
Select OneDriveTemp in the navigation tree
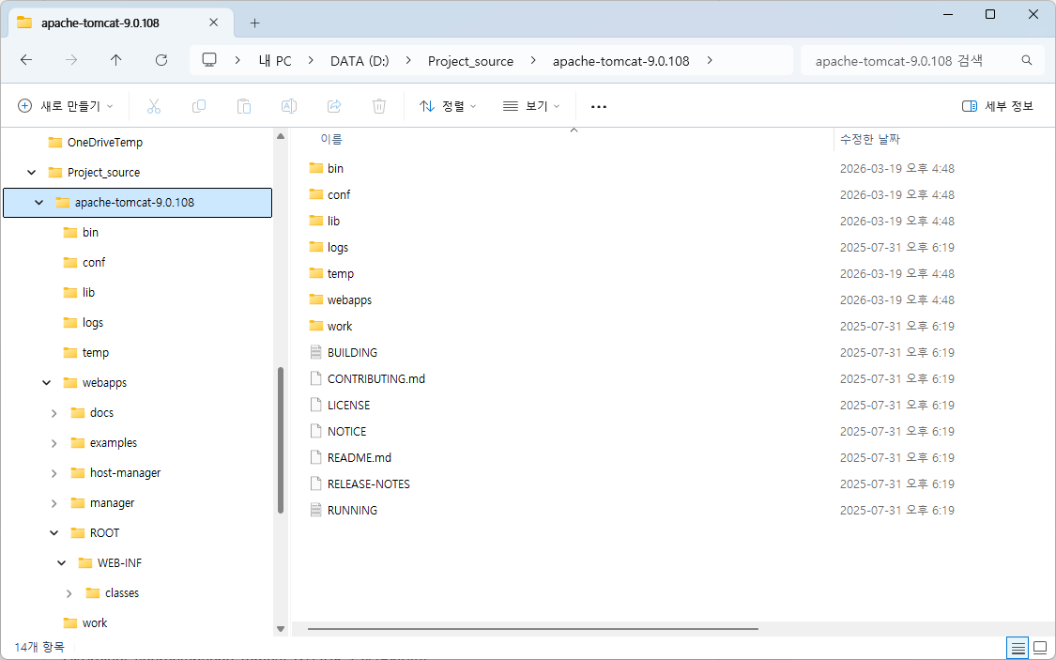coord(105,142)
